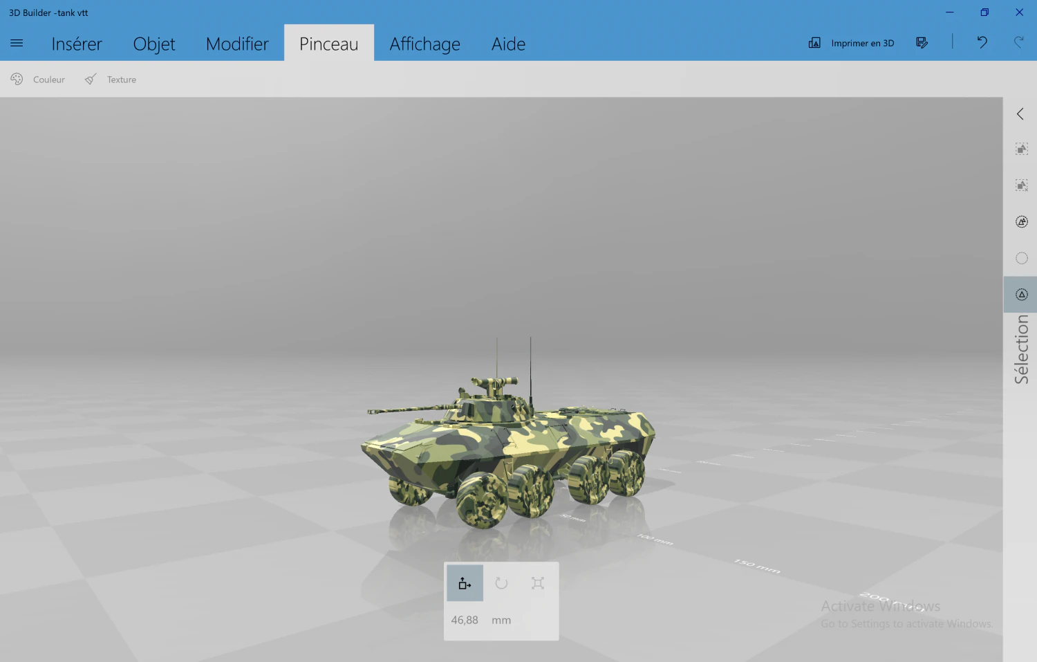
Task: Click the save icon beside Imprimer en 3D
Action: [922, 43]
